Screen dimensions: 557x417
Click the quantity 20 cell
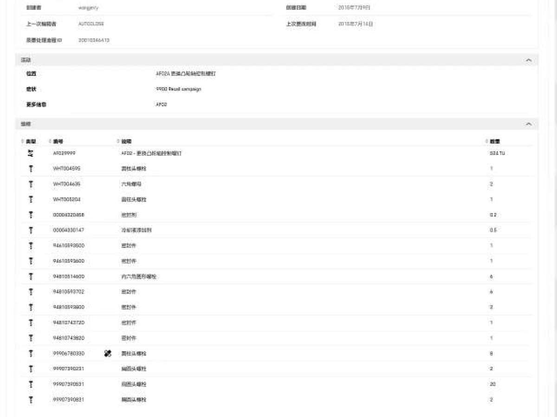click(492, 384)
